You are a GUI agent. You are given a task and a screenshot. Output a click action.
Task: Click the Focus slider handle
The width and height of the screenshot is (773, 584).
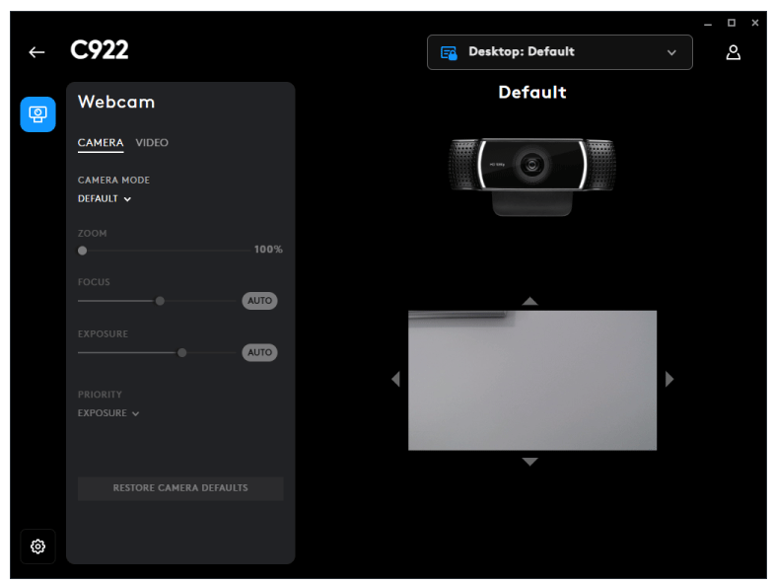pos(160,301)
